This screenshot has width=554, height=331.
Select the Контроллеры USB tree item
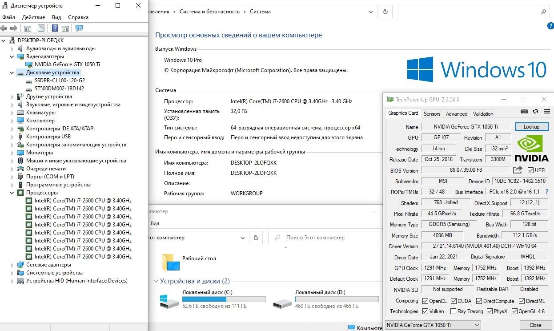click(x=48, y=137)
